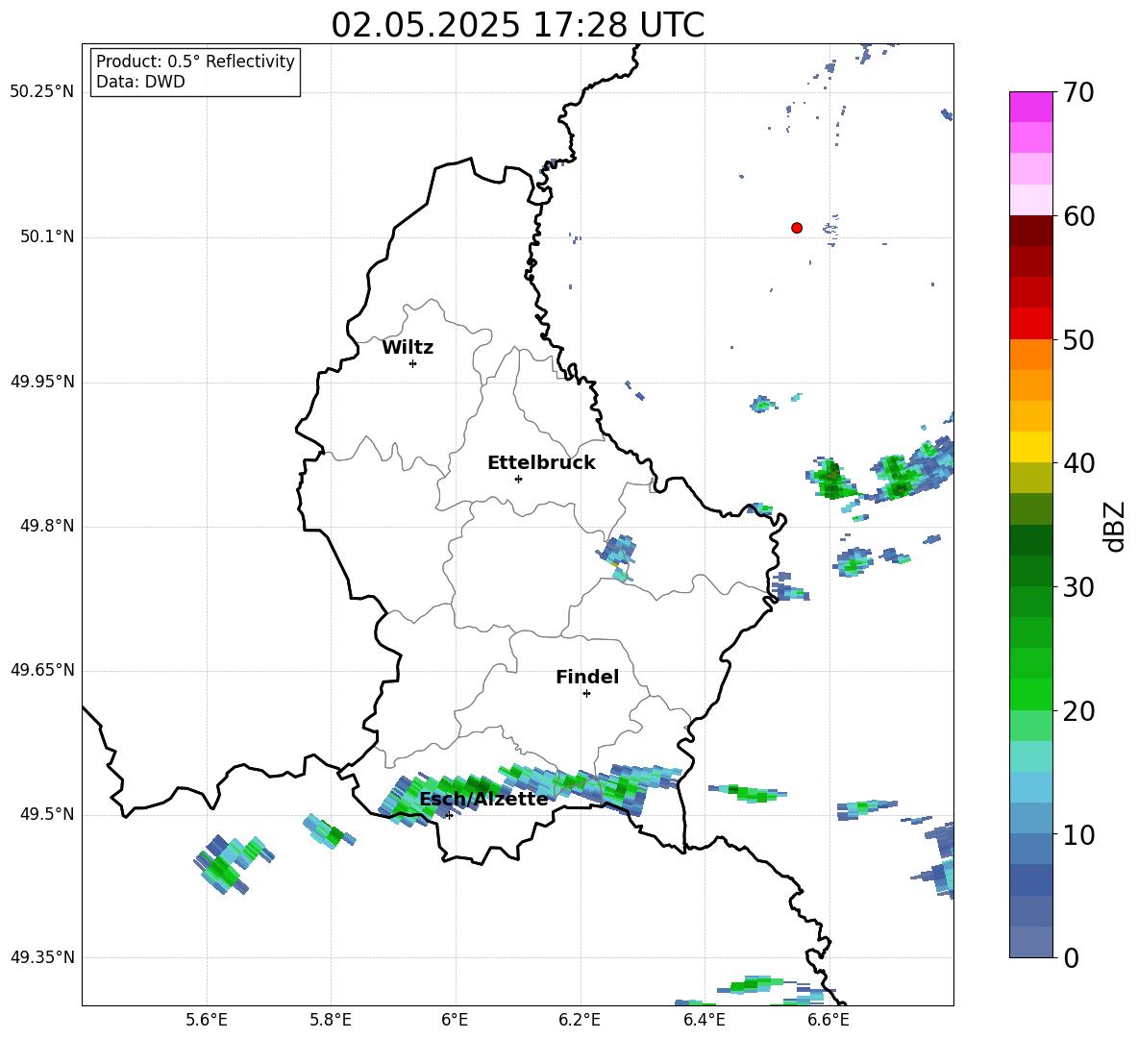The image size is (1138, 1039).
Task: Click the 49.95°N latitude label
Action: click(x=41, y=382)
